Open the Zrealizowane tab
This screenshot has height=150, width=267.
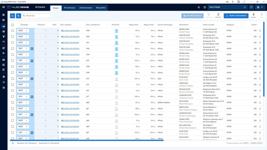(x=86, y=8)
